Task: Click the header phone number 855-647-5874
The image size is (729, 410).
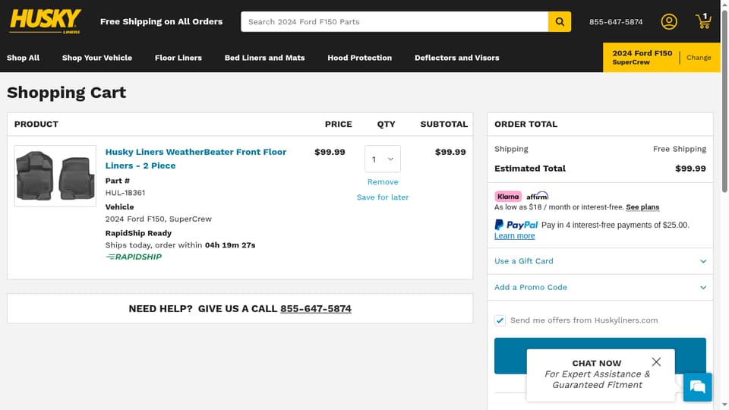Action: [x=616, y=22]
